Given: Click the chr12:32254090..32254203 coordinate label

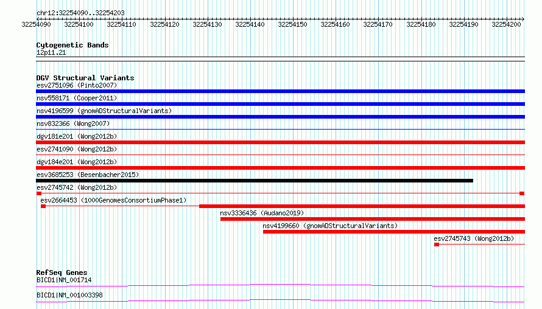Looking at the screenshot, I should point(80,13).
